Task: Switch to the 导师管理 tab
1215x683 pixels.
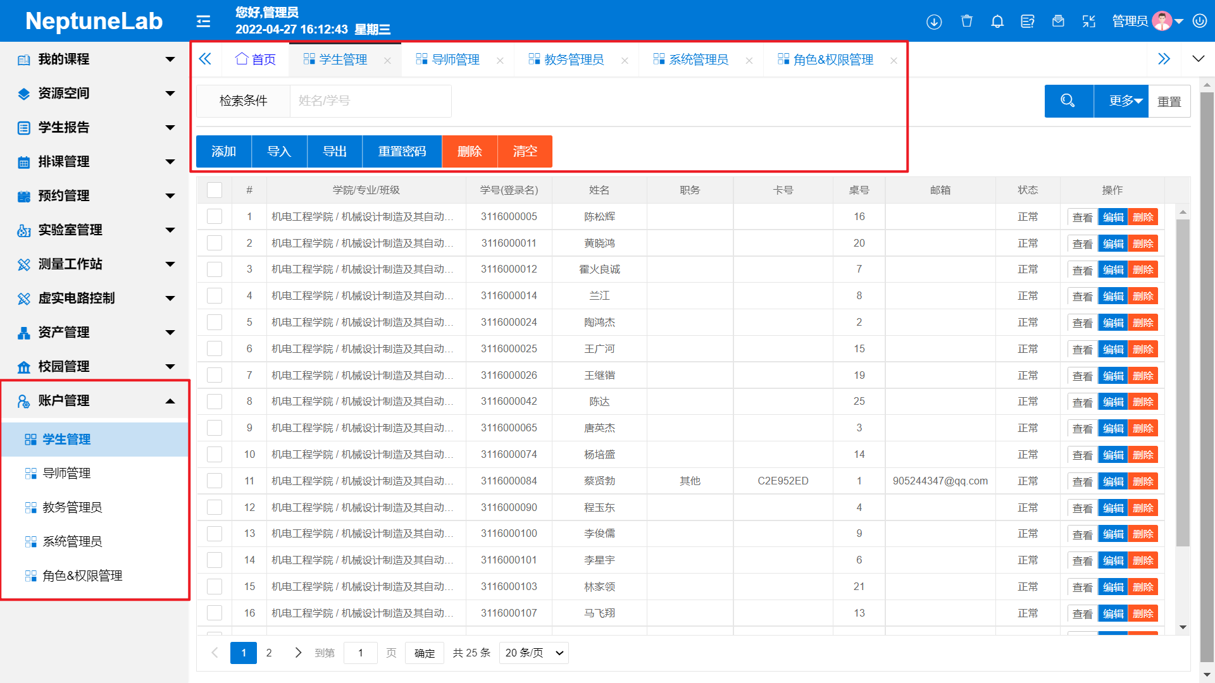Action: click(454, 59)
